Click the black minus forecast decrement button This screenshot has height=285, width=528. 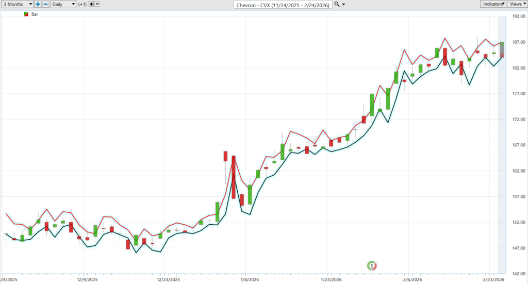[x=97, y=4]
